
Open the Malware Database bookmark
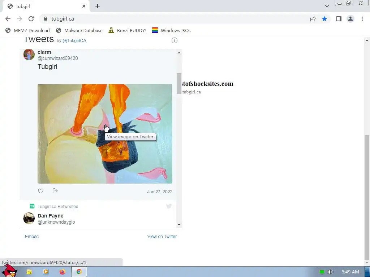coord(79,30)
